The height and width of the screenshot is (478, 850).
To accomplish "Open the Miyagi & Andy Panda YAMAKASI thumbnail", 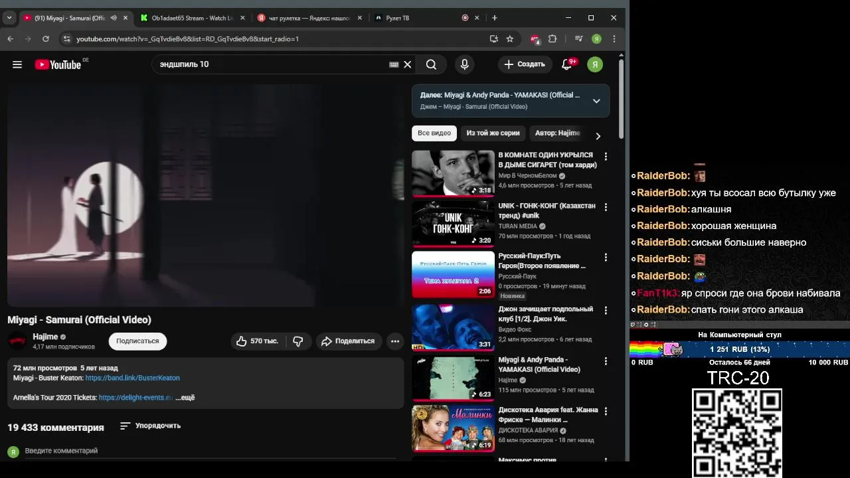I will pyautogui.click(x=453, y=378).
